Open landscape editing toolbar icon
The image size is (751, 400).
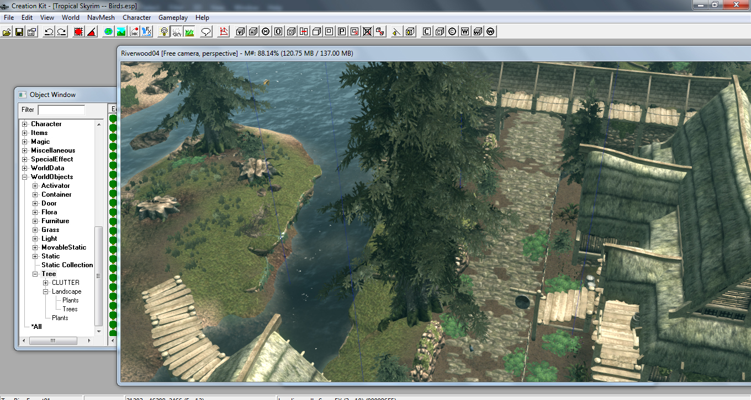[x=121, y=31]
